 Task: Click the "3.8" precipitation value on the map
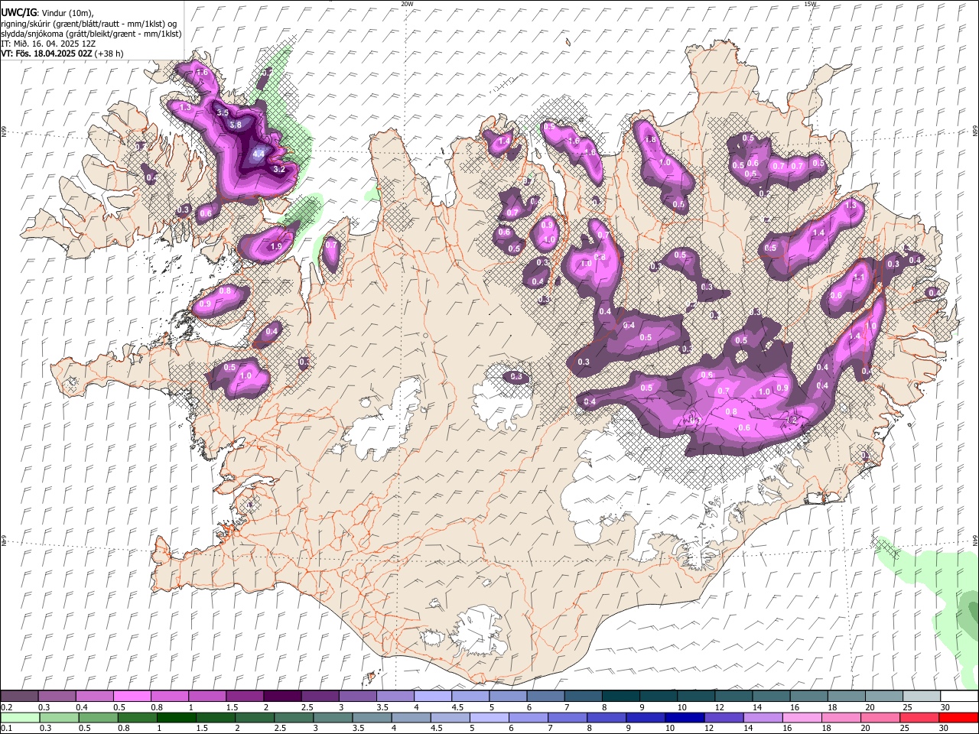236,125
